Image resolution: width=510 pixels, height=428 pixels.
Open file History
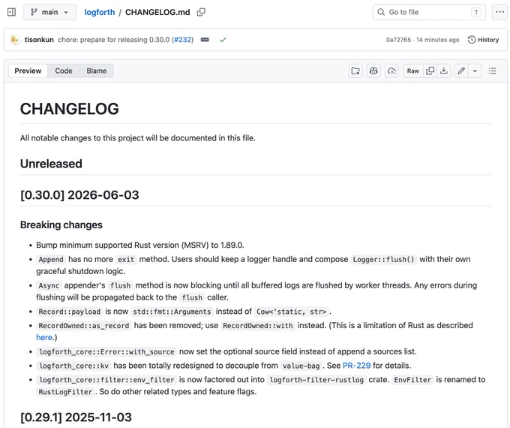coord(483,40)
